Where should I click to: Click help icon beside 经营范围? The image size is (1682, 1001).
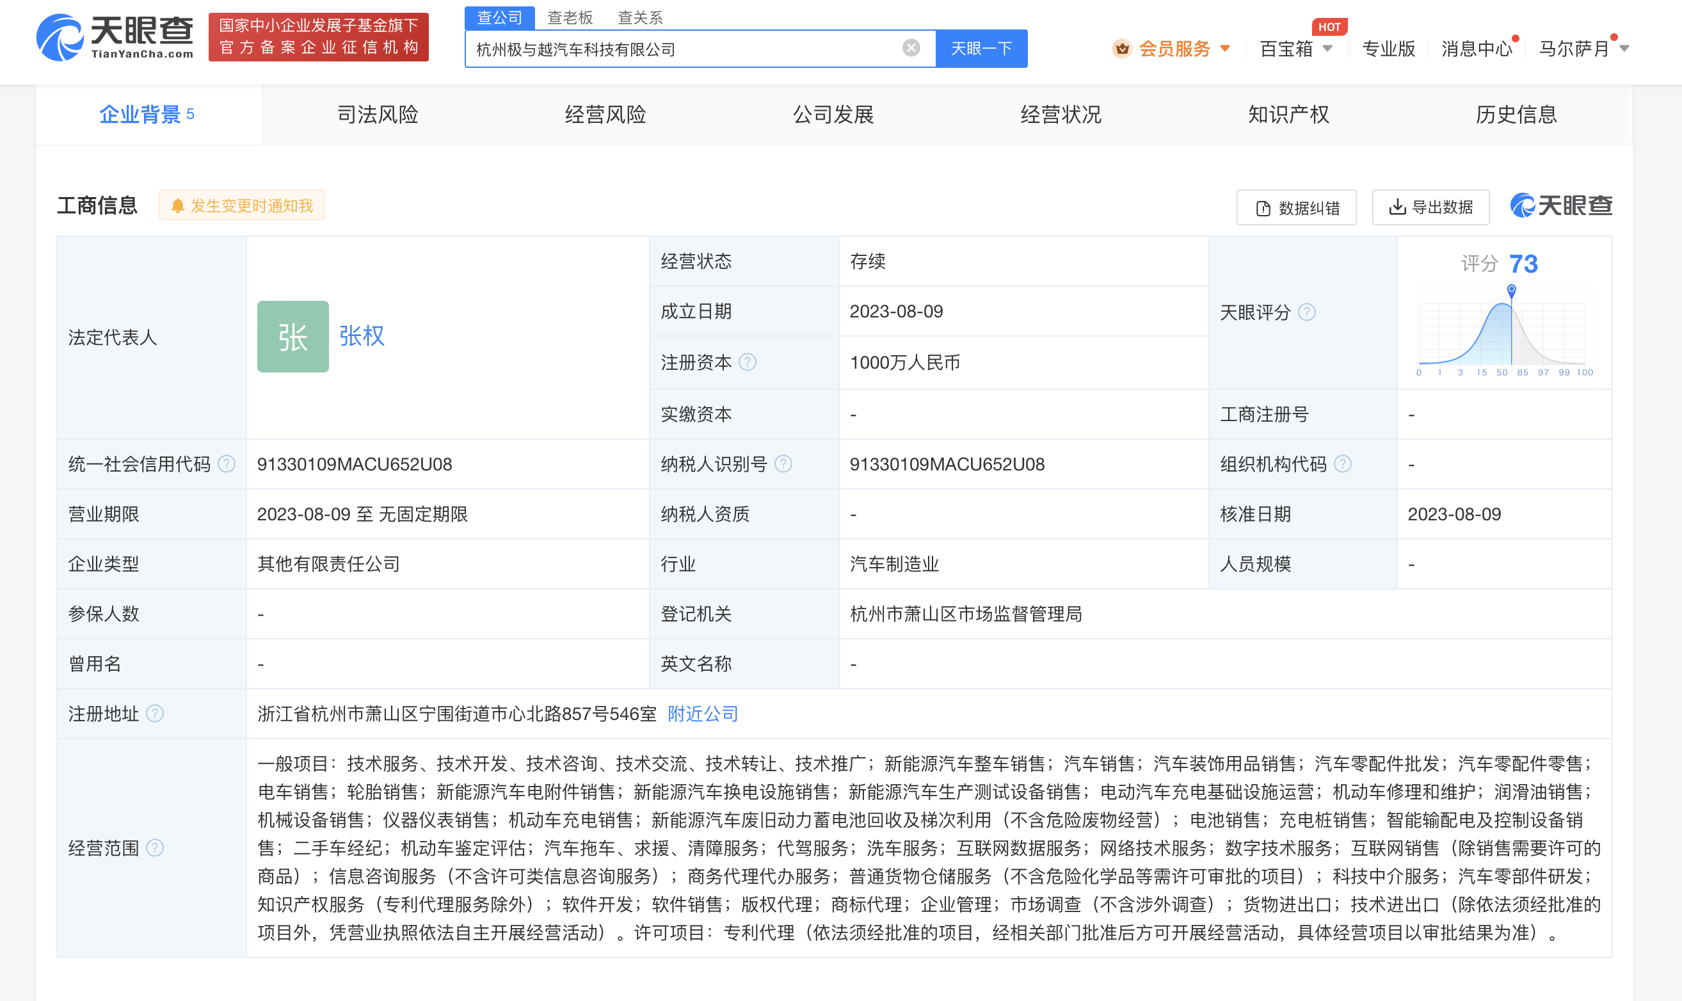click(155, 848)
